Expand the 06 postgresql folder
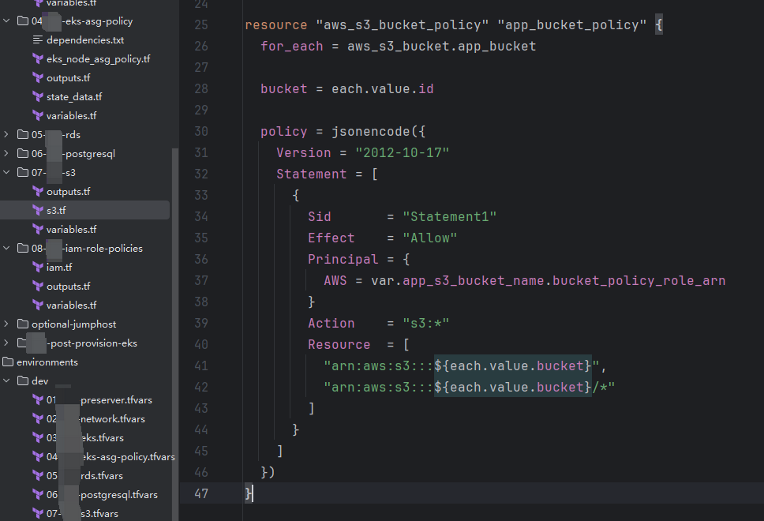The image size is (764, 521). tap(6, 153)
